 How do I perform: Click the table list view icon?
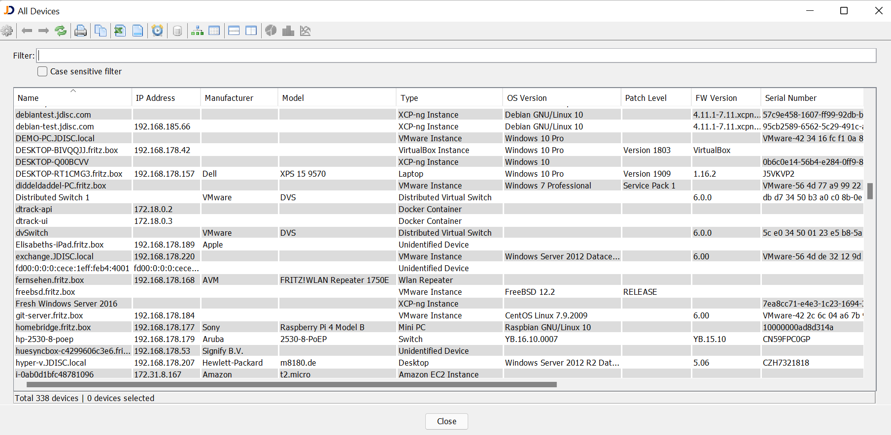point(214,31)
